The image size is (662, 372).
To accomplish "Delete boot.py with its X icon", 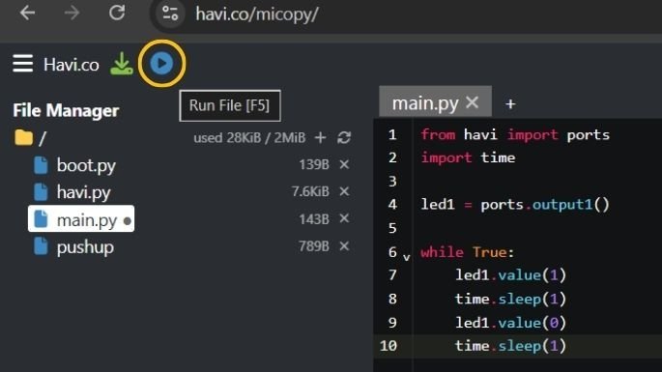I will coord(344,164).
